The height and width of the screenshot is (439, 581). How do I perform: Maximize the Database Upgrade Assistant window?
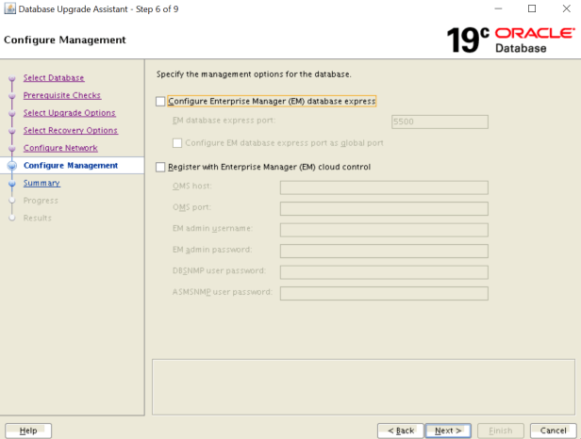click(x=531, y=8)
